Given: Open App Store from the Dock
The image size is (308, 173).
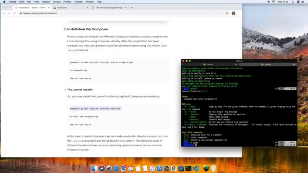Looking at the screenshot, I should pyautogui.click(x=159, y=168).
